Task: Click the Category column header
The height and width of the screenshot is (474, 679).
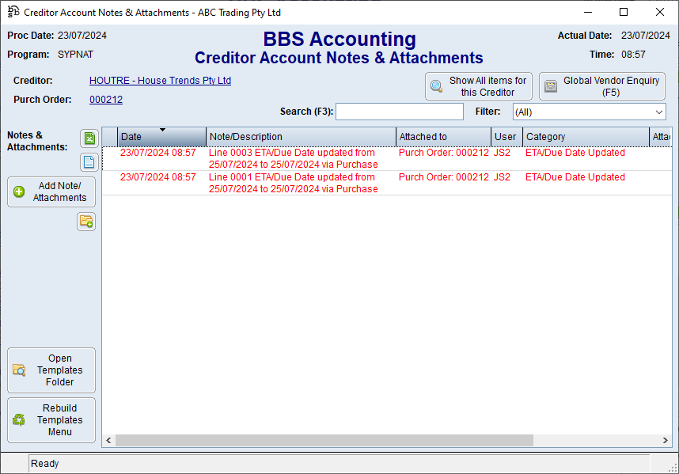Action: tap(585, 137)
